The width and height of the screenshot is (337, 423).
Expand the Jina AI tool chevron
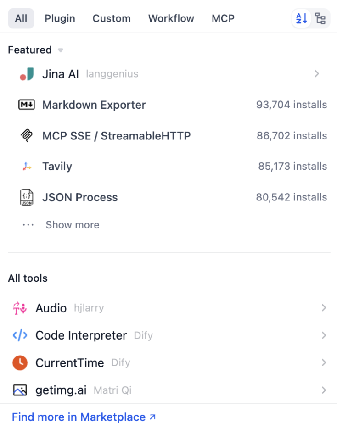click(317, 74)
